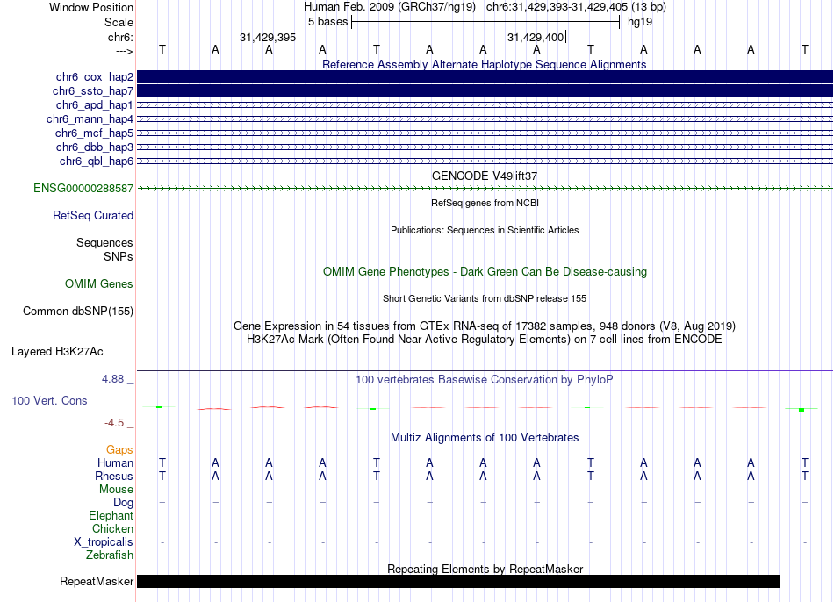Click the 4.88 PhyloP upper limit

click(112, 378)
